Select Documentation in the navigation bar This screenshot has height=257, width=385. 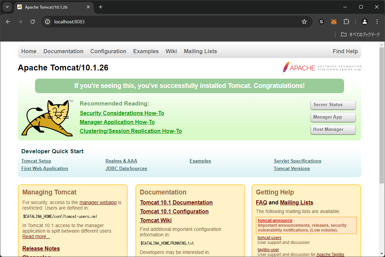(63, 51)
